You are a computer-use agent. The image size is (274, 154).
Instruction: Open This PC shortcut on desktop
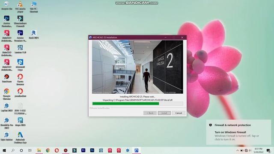[x=34, y=7]
